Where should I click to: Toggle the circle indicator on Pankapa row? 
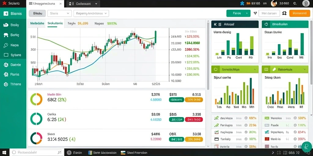tap(246, 125)
